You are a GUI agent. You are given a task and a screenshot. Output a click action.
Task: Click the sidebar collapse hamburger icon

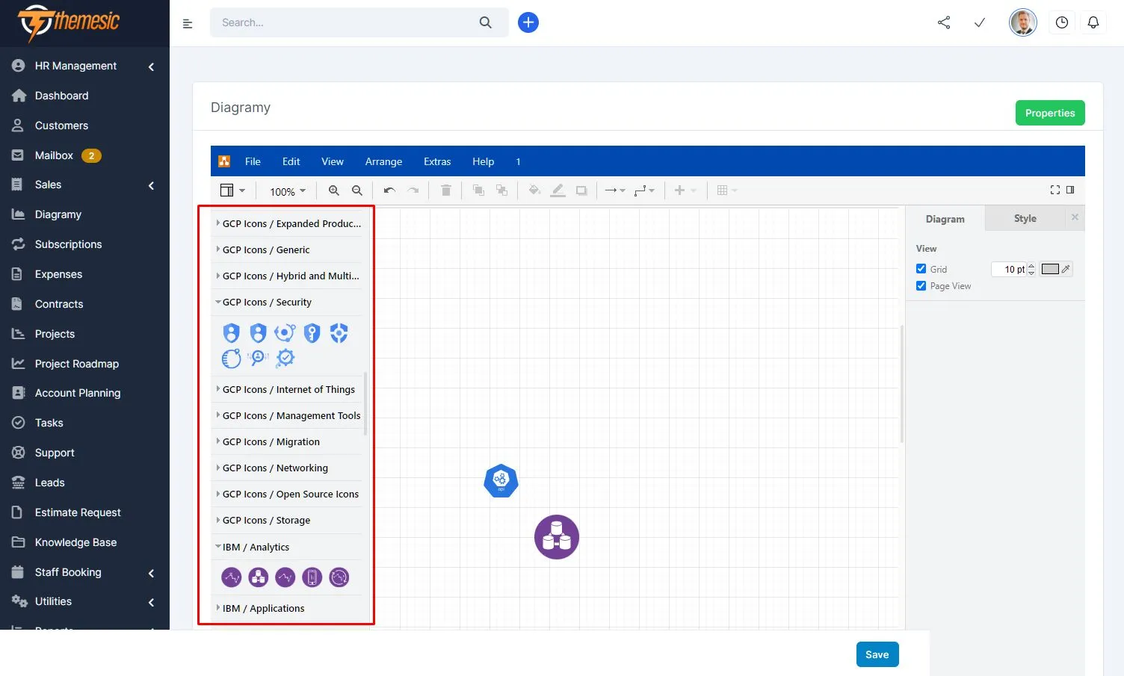tap(188, 24)
